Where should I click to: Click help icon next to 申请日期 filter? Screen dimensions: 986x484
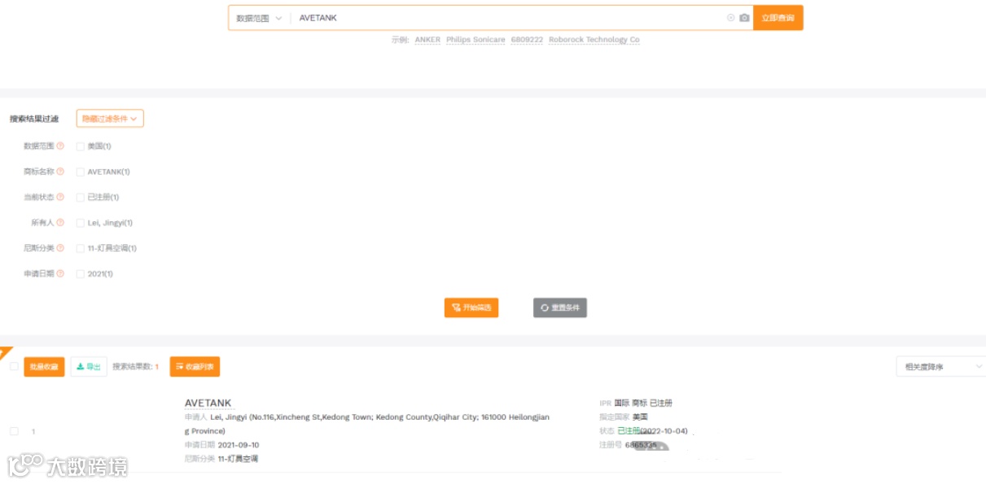pos(60,273)
